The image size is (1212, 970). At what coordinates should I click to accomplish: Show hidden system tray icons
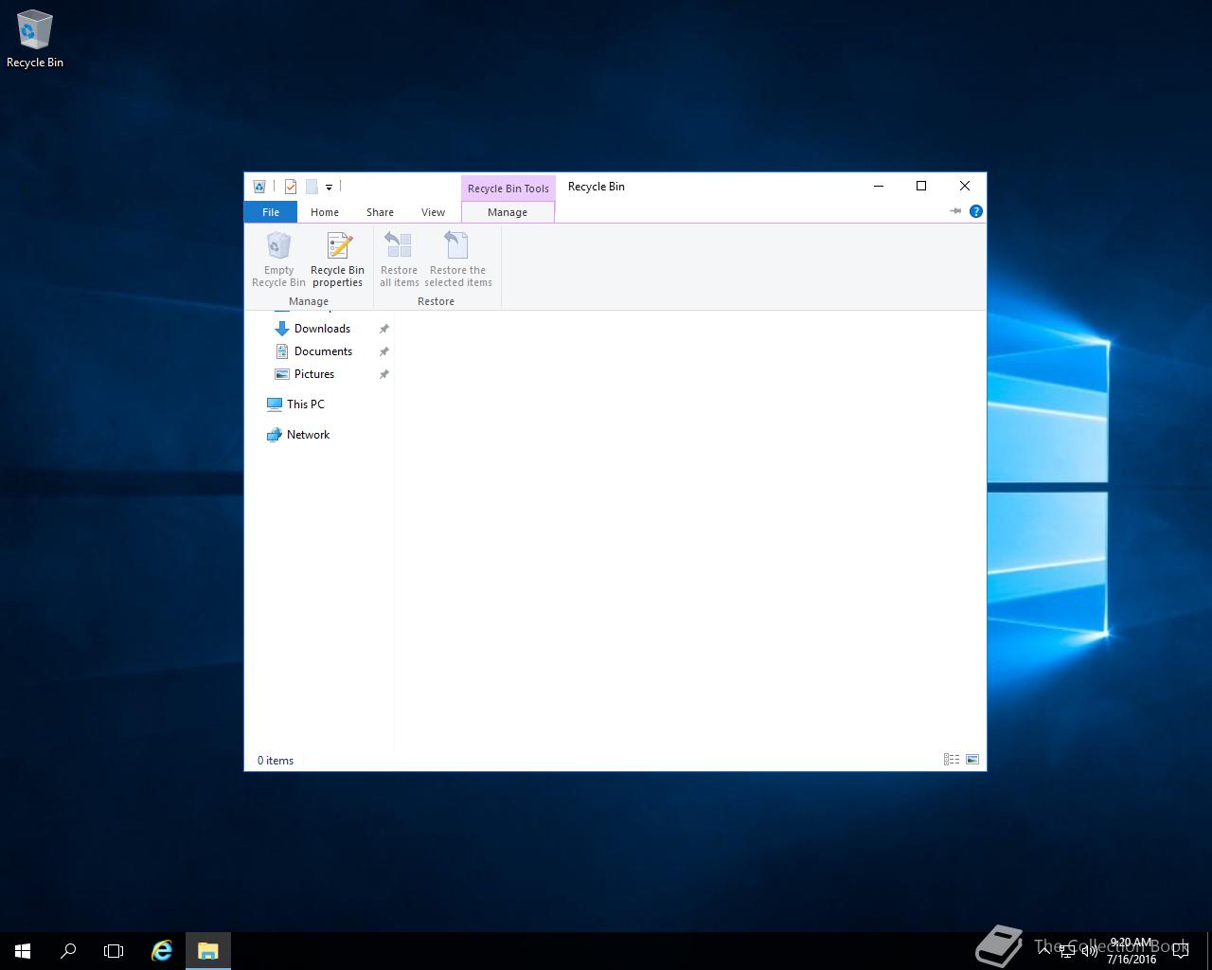coord(1044,950)
